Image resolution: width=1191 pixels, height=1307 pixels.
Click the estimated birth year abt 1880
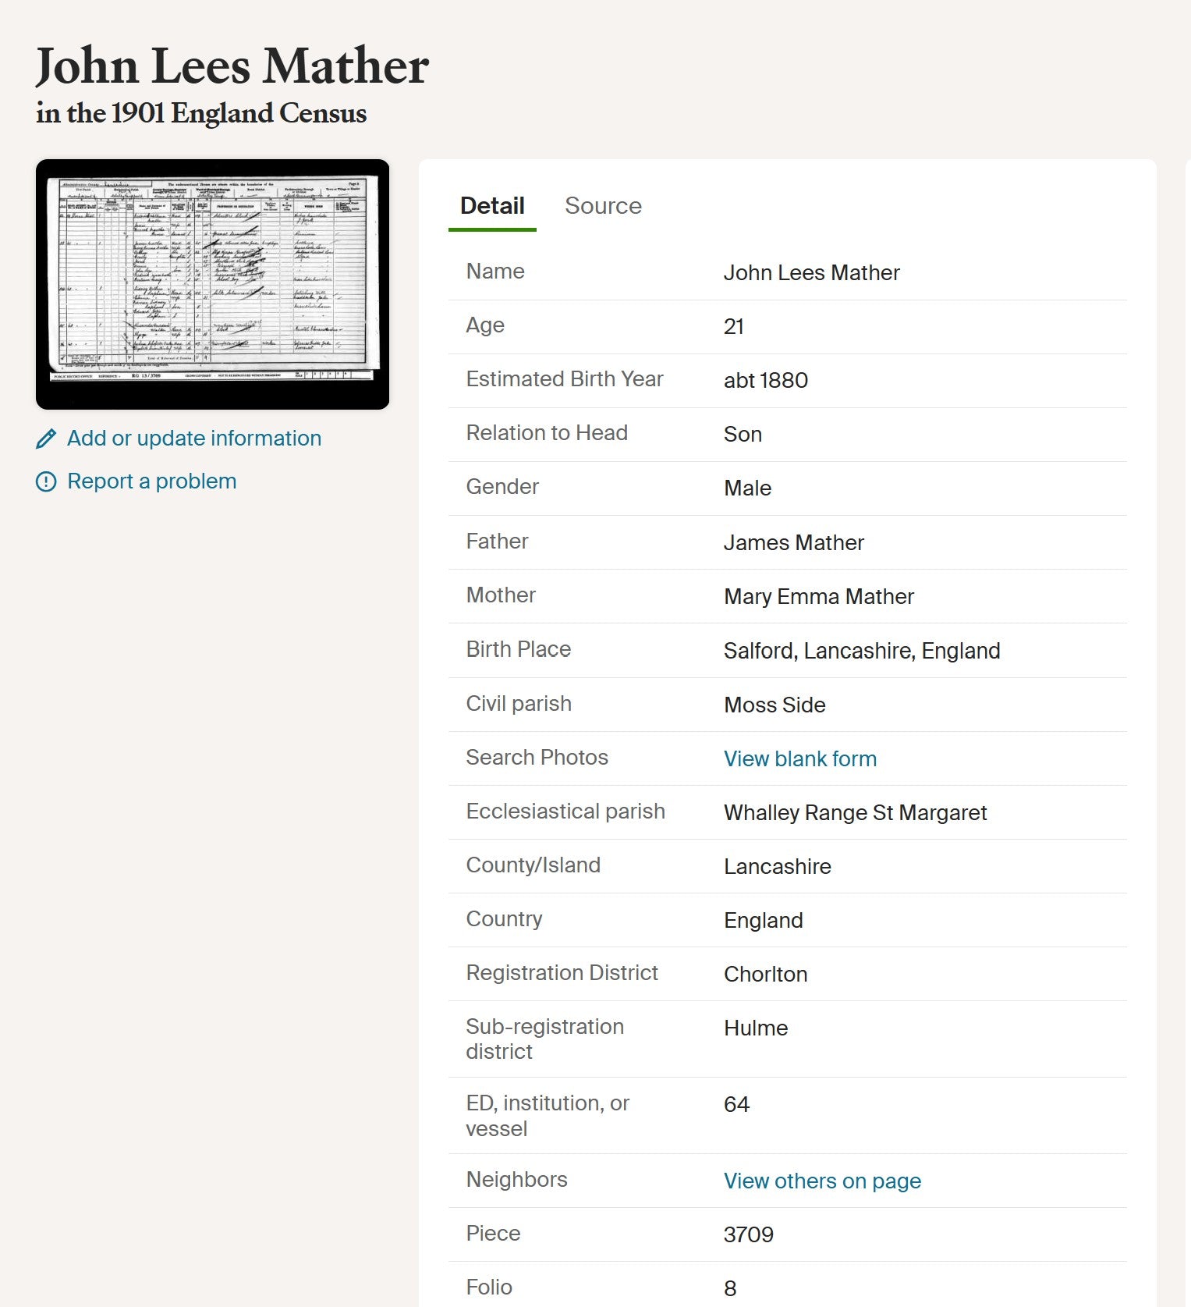pyautogui.click(x=765, y=381)
